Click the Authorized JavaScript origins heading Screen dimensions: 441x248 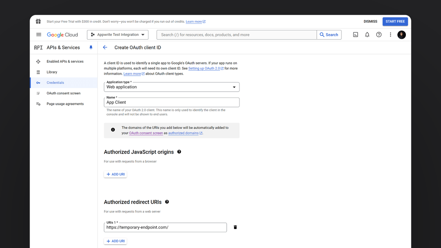coord(139,152)
